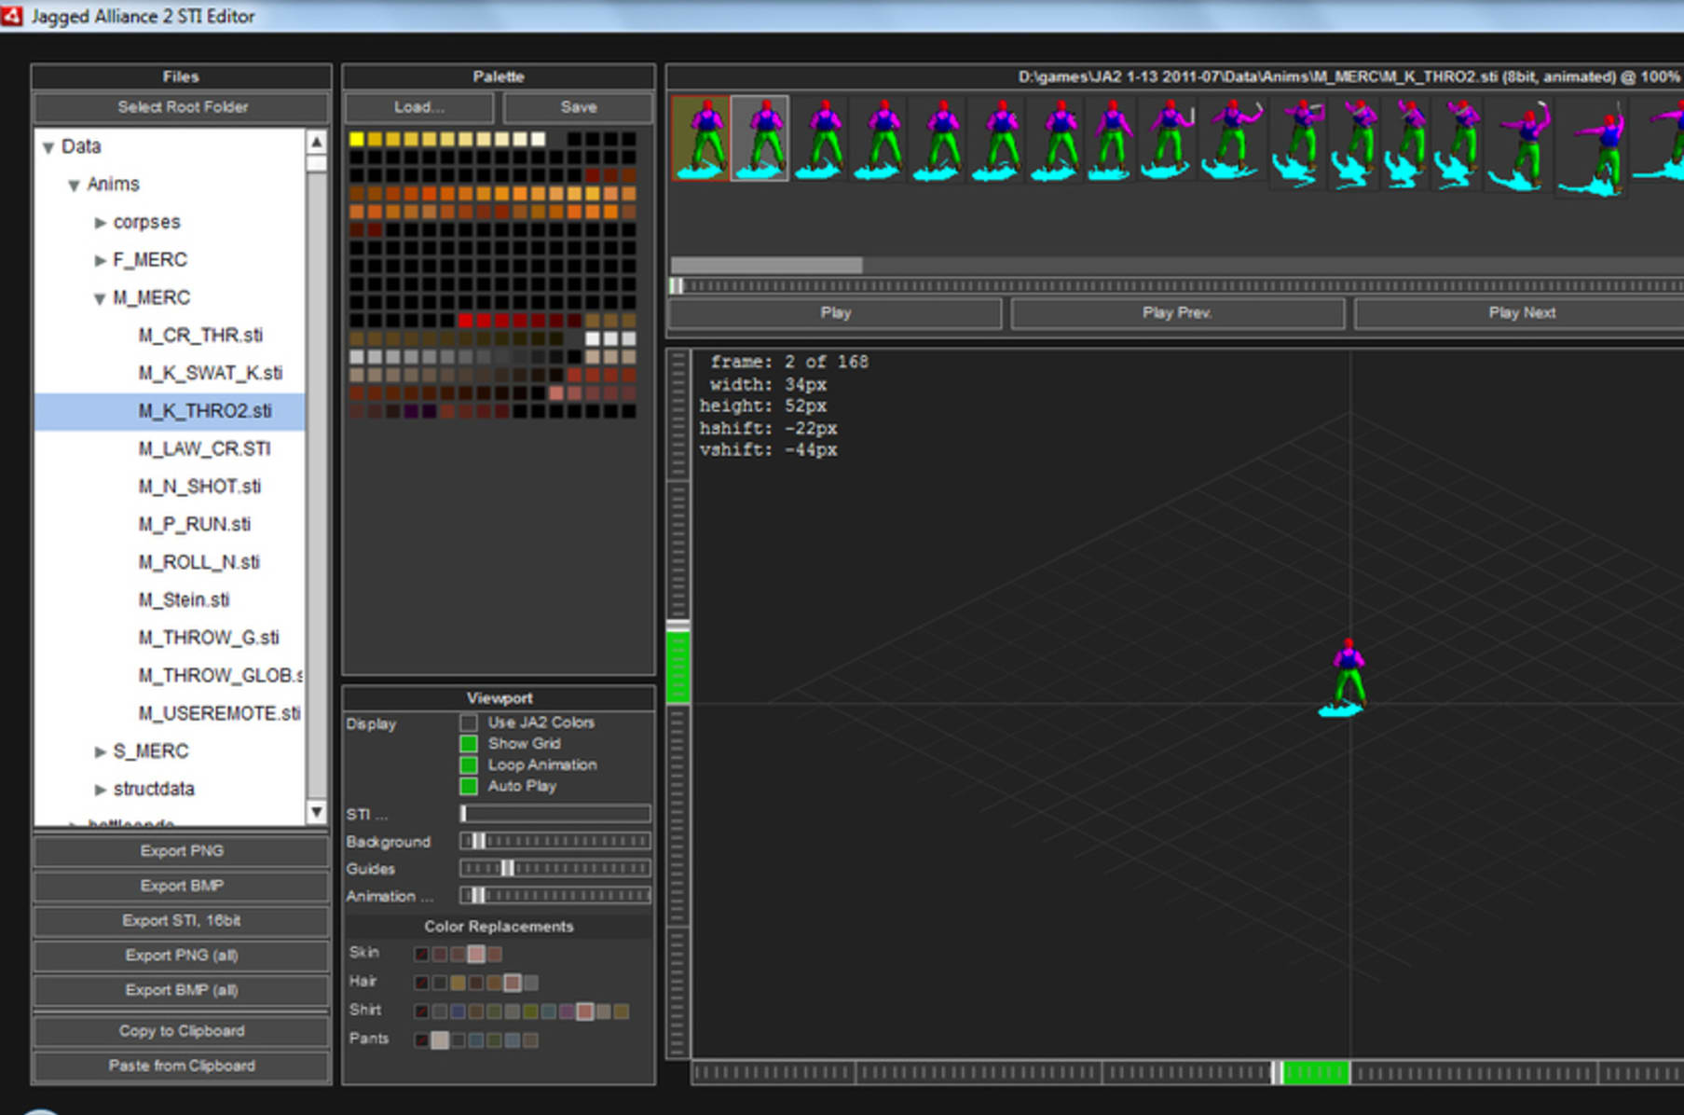
Task: Collapse the M_MERC folder
Action: [100, 298]
